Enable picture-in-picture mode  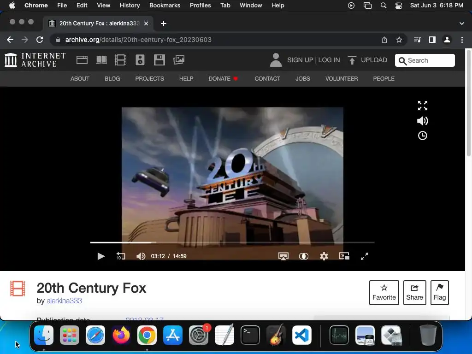344,256
